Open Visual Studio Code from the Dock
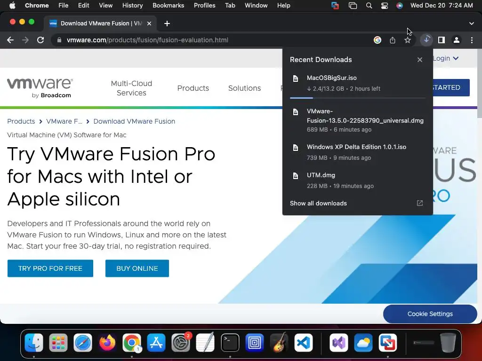Viewport: 482px width, 361px height. pos(304,343)
